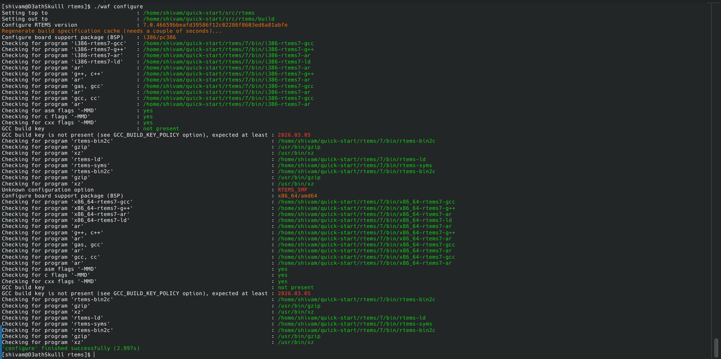Click the path on the 'x86_64-rtems7-gcc' program line
This screenshot has width=721, height=359.
pyautogui.click(x=366, y=202)
